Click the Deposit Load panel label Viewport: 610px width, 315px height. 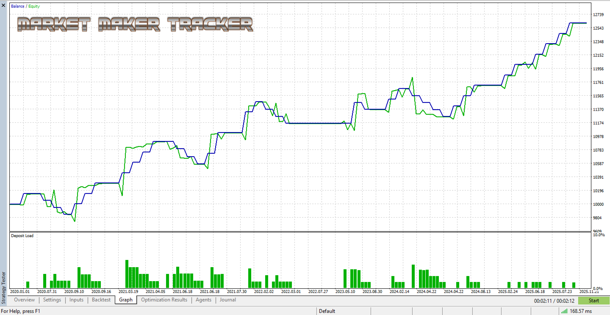pyautogui.click(x=22, y=236)
